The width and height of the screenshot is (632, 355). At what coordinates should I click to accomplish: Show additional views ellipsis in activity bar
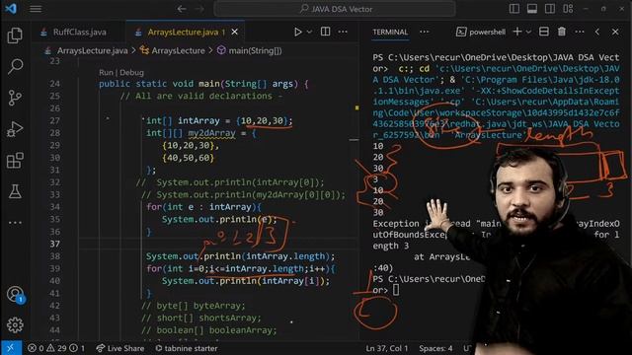click(15, 222)
